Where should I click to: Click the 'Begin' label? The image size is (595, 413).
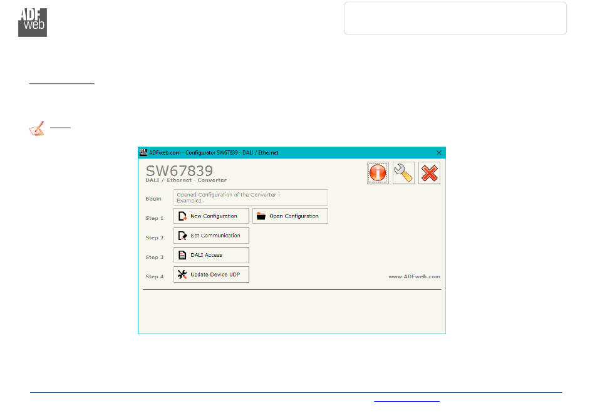coord(153,199)
